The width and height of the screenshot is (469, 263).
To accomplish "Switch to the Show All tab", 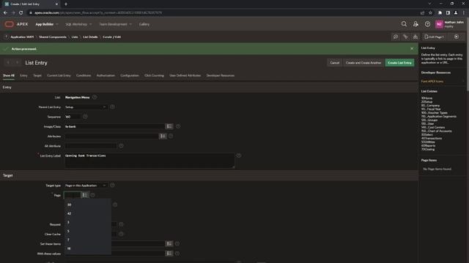I will pyautogui.click(x=9, y=75).
